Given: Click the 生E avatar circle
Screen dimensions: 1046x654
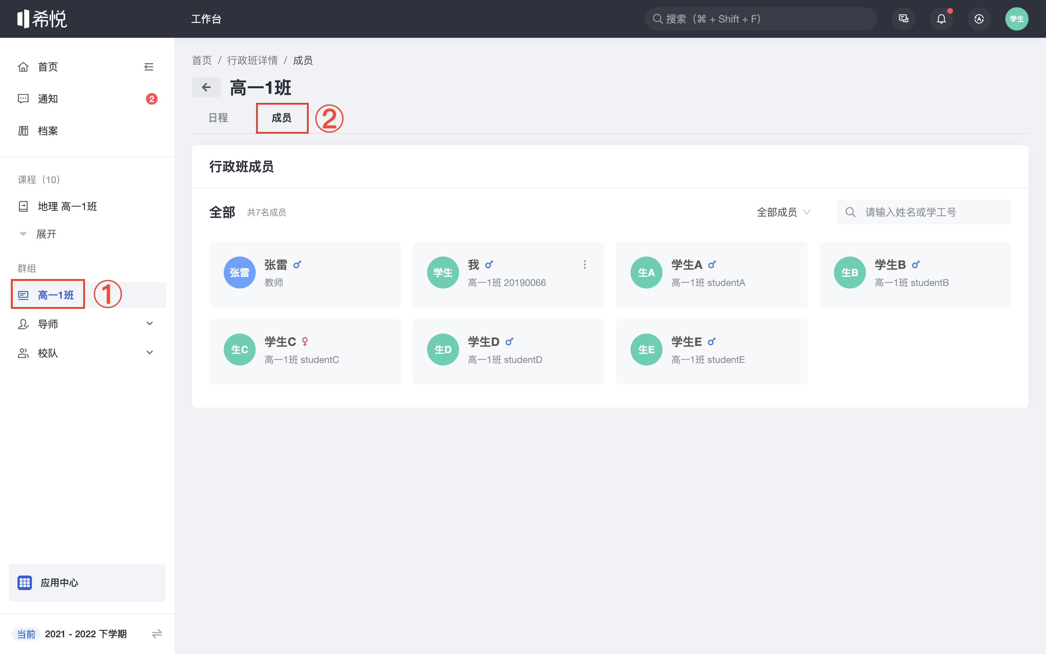Looking at the screenshot, I should tap(646, 350).
